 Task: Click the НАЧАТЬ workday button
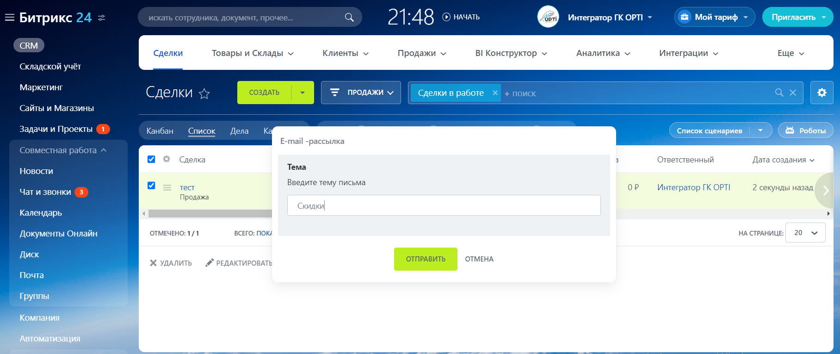click(x=461, y=17)
